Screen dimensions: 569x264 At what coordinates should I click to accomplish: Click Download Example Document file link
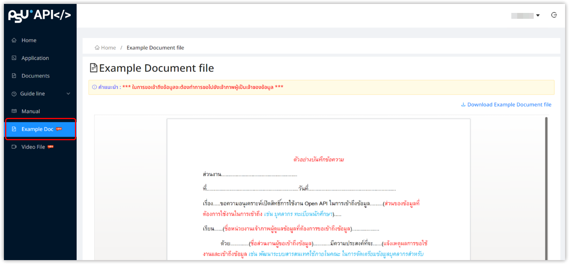click(509, 105)
